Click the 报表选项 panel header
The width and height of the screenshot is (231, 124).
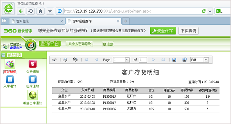(14, 55)
